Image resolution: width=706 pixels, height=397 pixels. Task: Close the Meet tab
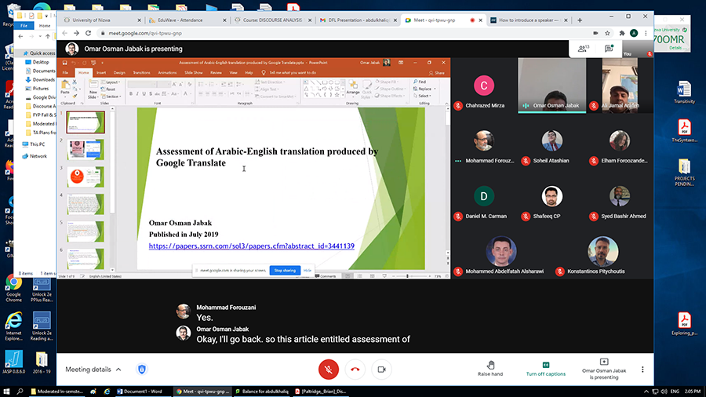tap(480, 20)
